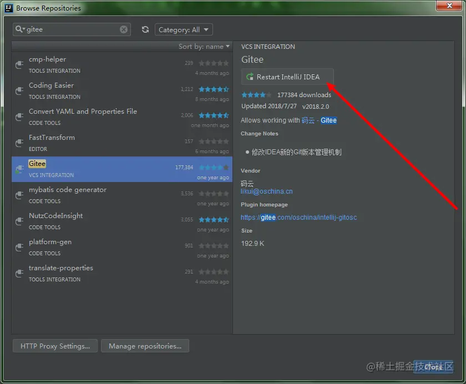Screen dimensions: 466x384
Task: Select the translate-properties plugin
Action: [122, 274]
